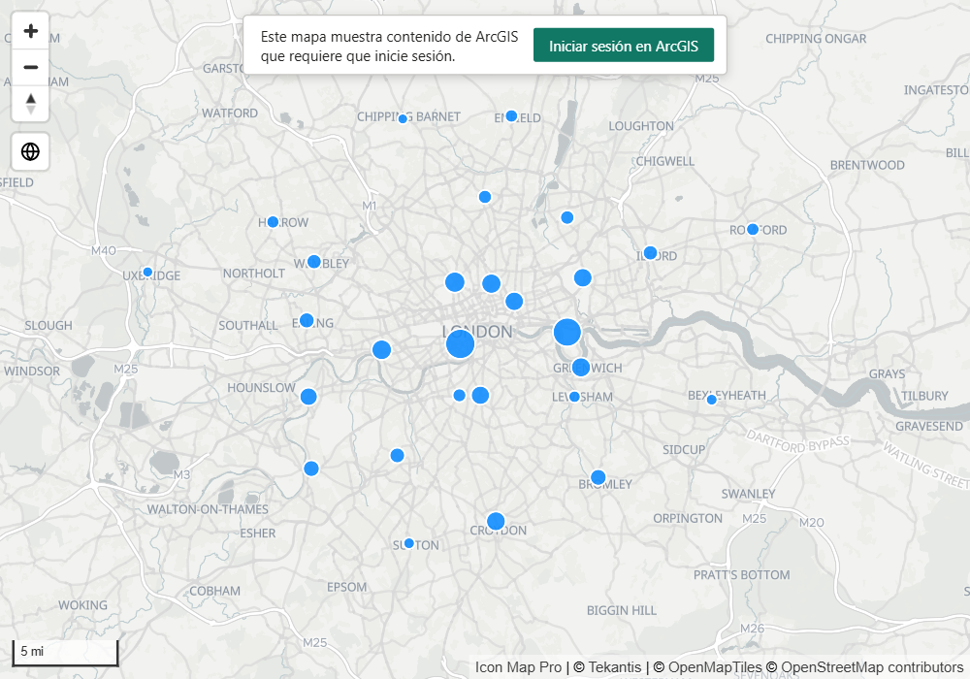Image resolution: width=970 pixels, height=679 pixels.
Task: Click the marker at Ealing
Action: pyautogui.click(x=307, y=321)
